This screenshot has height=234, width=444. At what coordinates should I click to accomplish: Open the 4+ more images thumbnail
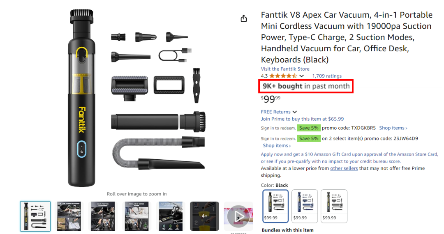(204, 216)
